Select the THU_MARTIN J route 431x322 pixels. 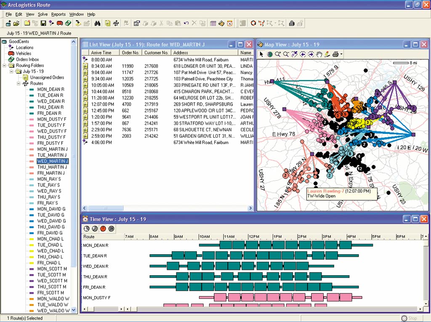pyautogui.click(x=52, y=167)
